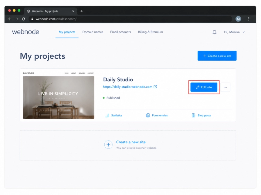Click the Edit site button
Screen dimensions: 261x195
point(204,87)
